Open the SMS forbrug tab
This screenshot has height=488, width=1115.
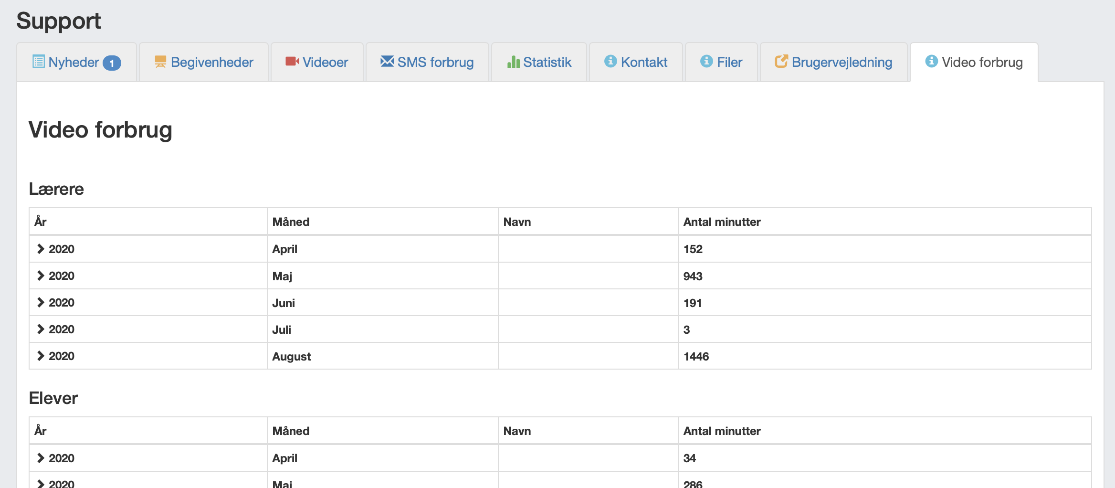[427, 62]
